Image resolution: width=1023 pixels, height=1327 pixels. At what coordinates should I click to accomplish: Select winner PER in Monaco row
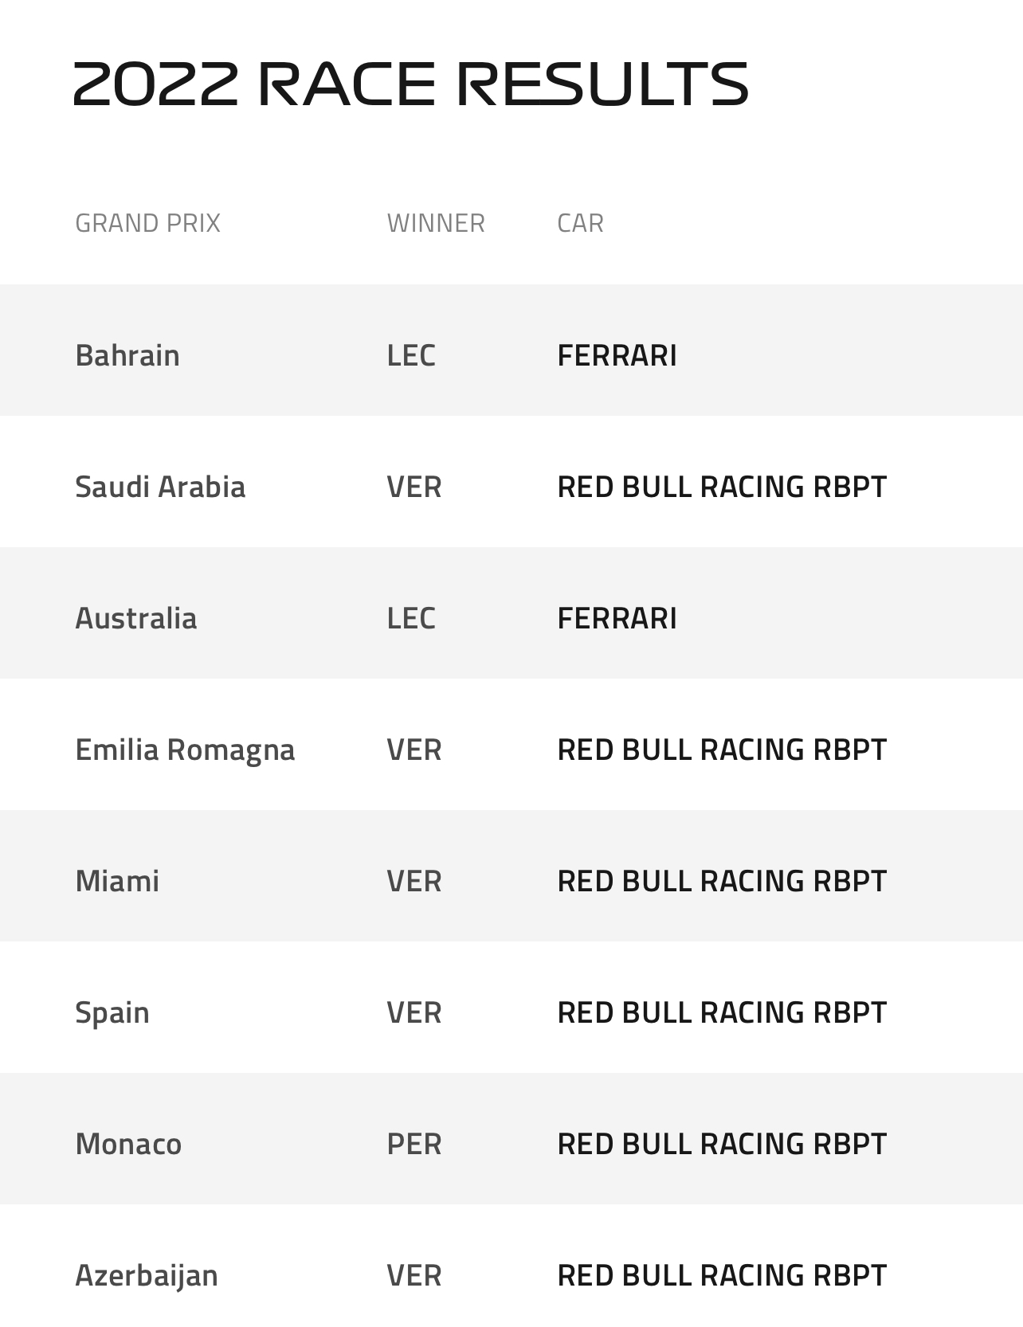414,1144
